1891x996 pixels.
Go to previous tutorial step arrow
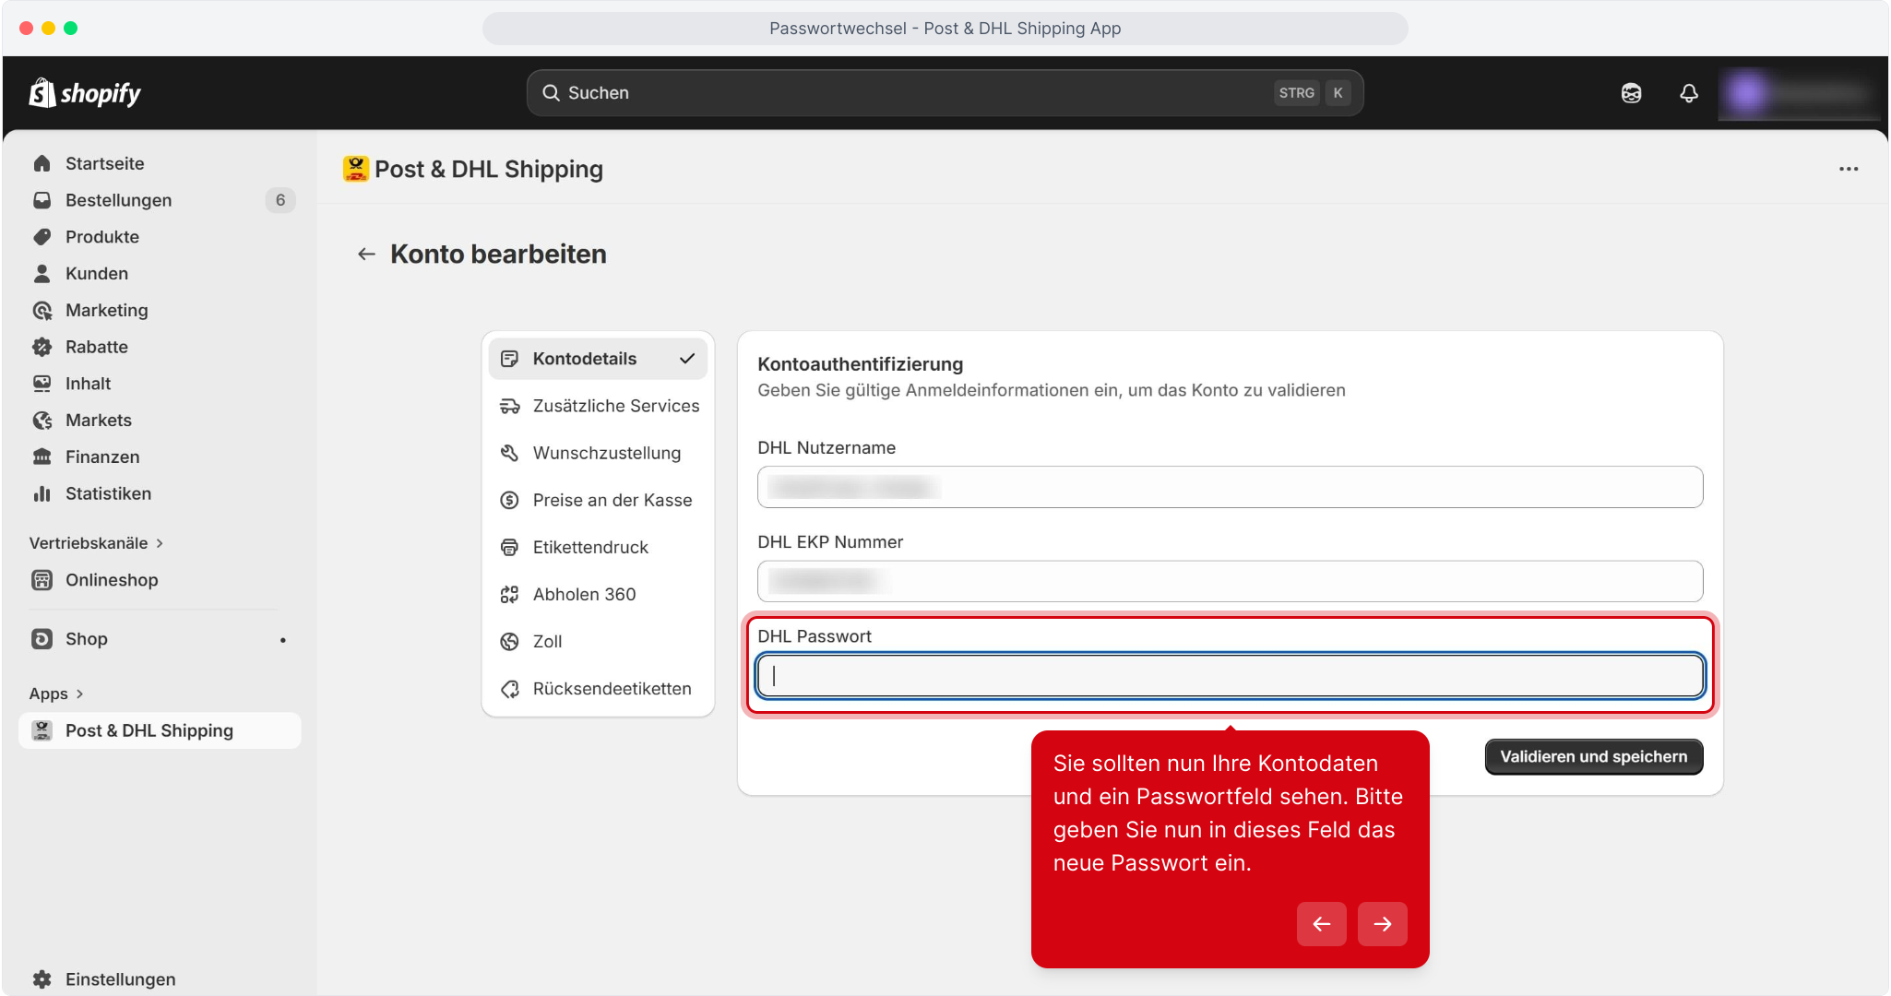point(1321,924)
